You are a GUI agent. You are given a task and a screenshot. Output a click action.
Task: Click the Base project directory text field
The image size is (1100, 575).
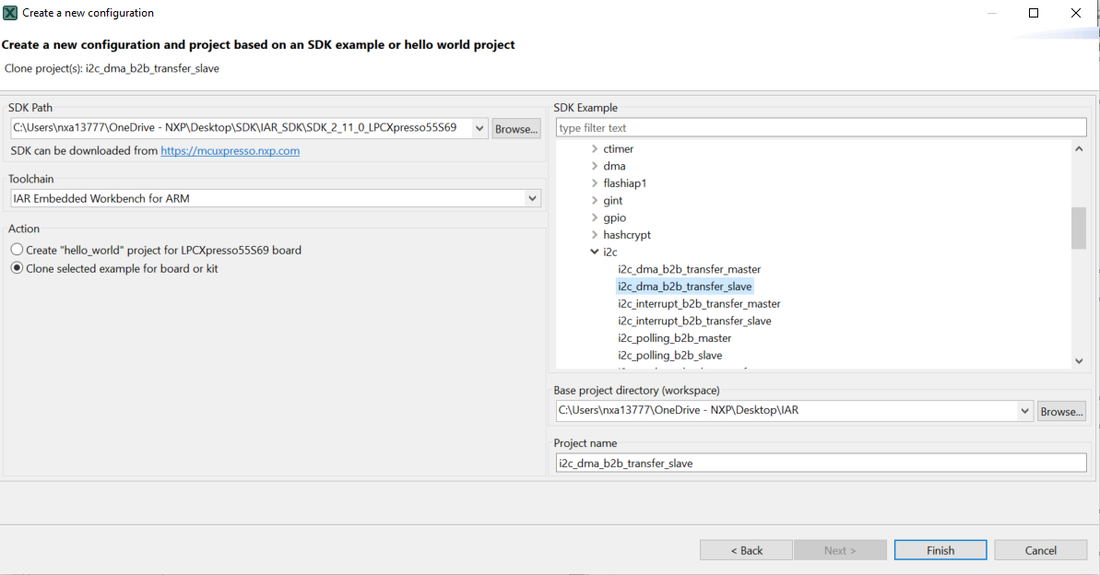pos(787,411)
